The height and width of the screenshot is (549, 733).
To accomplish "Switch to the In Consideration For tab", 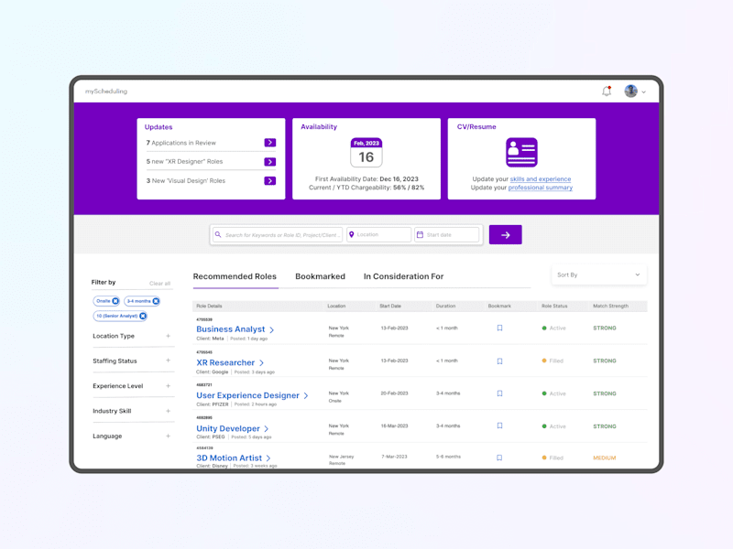I will [x=403, y=276].
